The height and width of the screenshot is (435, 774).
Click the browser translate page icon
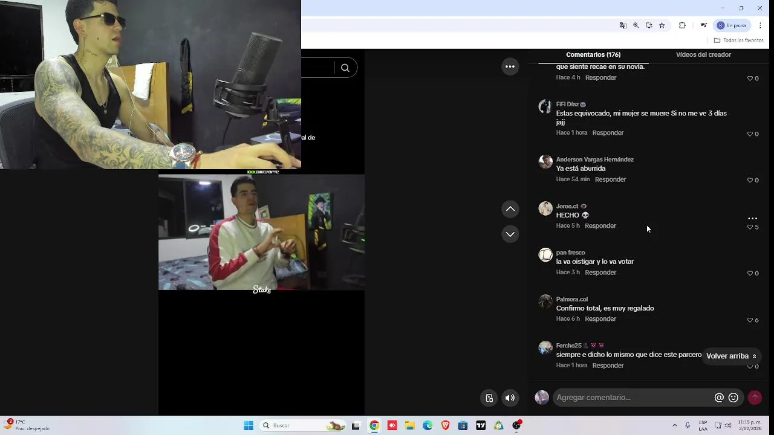[x=623, y=25]
